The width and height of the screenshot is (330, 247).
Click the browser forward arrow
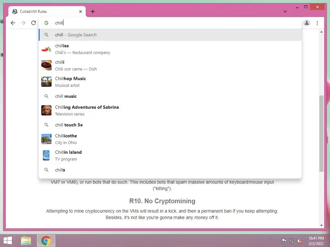(23, 23)
